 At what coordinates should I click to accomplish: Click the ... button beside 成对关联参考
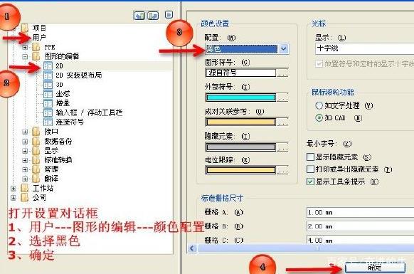point(283,122)
